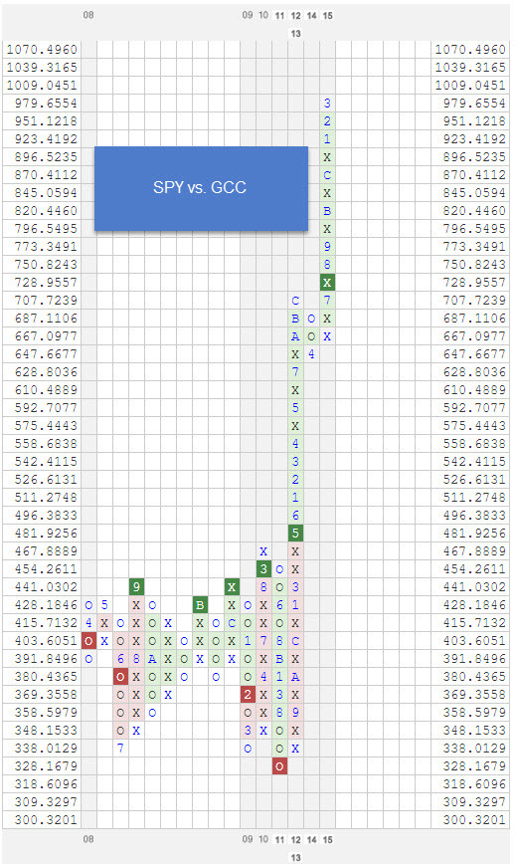
Task: Click the blue 5 in the 592.7077 row
Action: point(295,408)
